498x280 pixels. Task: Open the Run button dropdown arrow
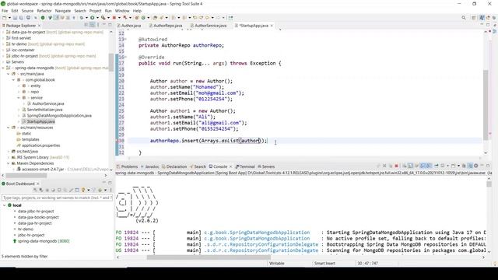[x=97, y=18]
